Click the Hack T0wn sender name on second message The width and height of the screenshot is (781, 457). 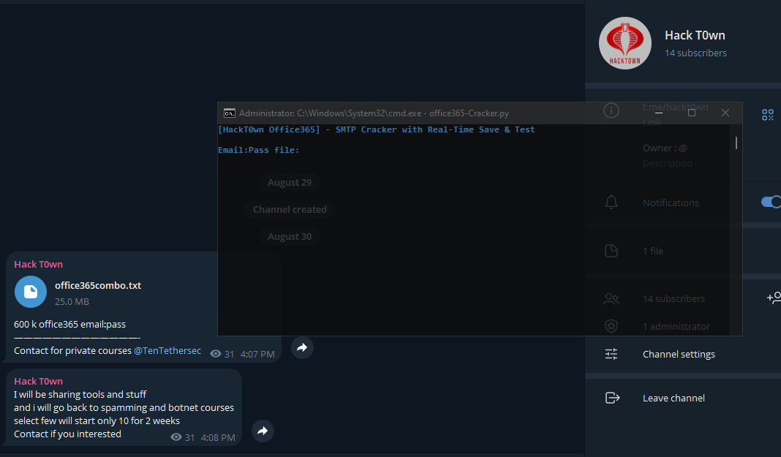coord(38,382)
